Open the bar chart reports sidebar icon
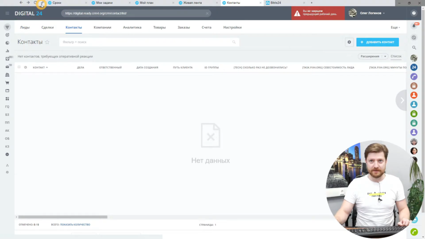 7,51
